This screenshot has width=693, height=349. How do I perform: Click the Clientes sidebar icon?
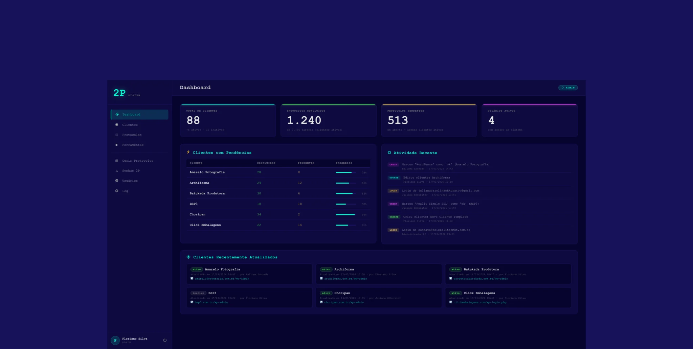point(117,125)
